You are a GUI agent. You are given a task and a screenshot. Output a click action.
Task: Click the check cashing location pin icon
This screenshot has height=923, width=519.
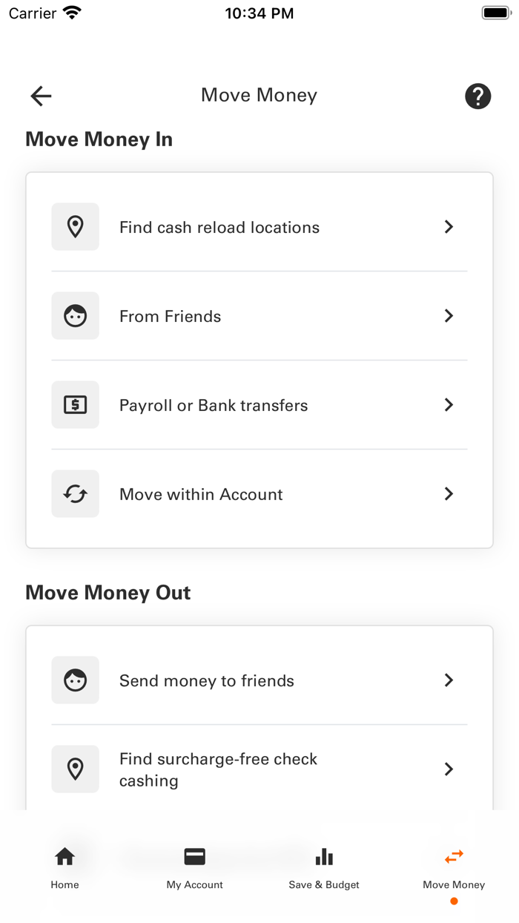[x=75, y=769]
